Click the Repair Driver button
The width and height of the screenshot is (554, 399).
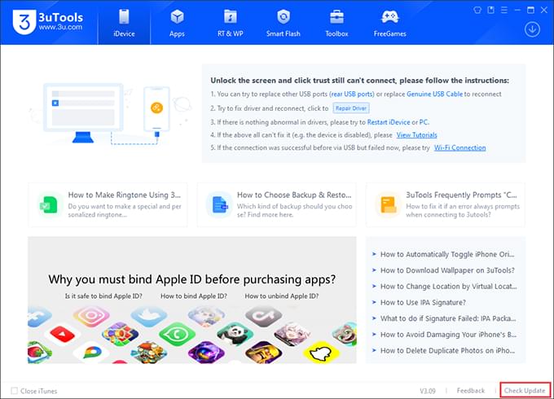pyautogui.click(x=351, y=108)
